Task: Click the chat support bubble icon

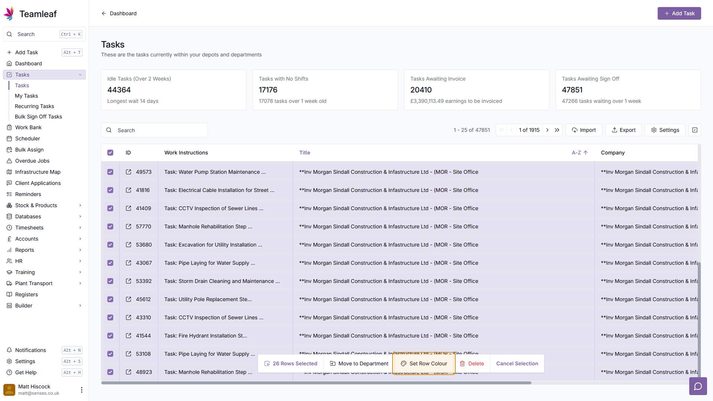Action: 698,386
